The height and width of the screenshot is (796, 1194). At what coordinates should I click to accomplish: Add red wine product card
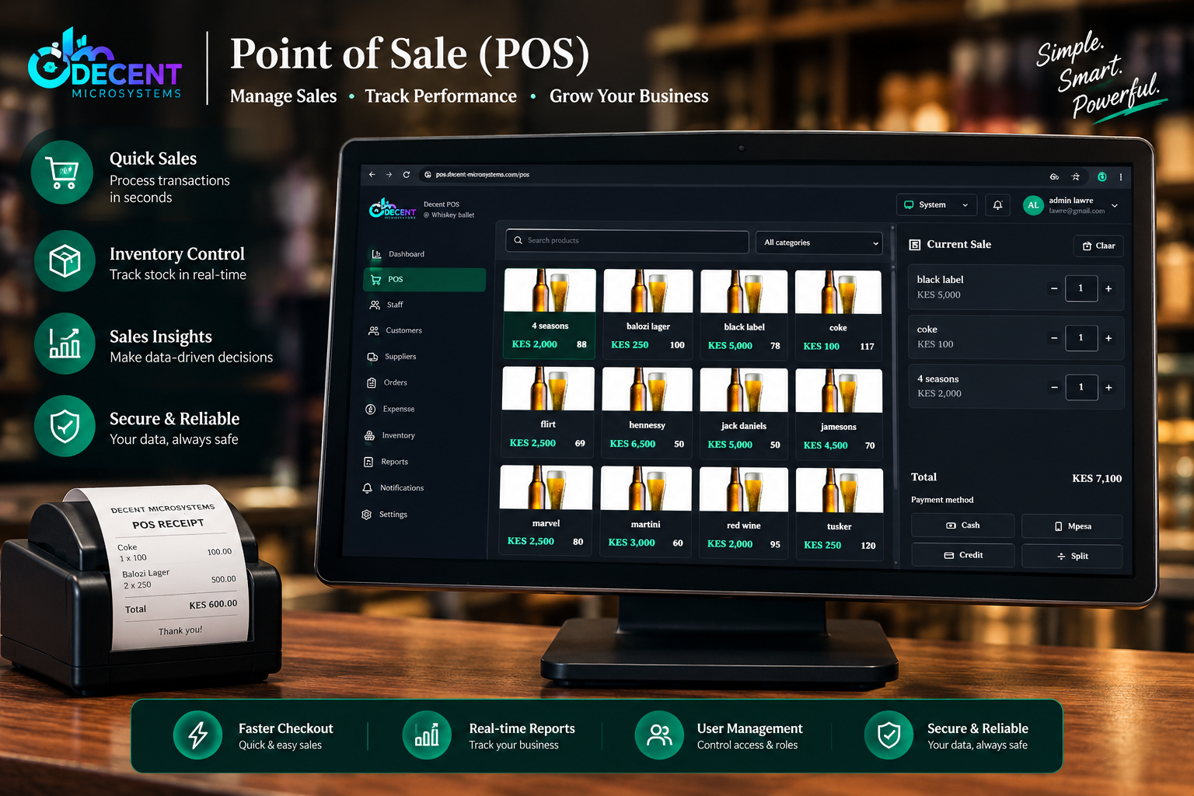[x=743, y=512]
